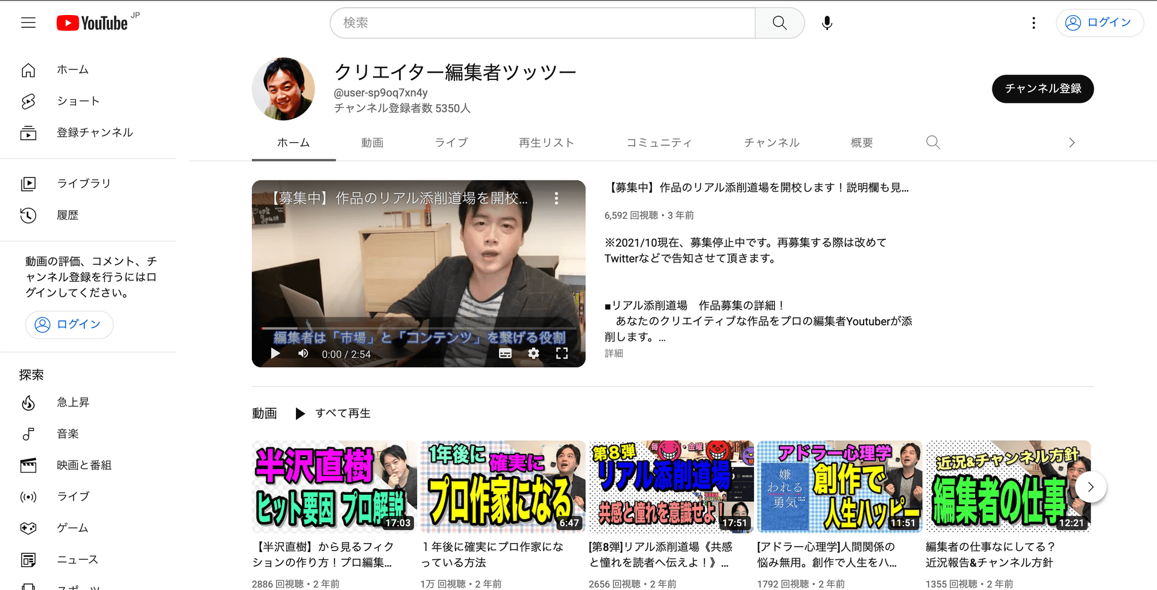Toggle fullscreen on the featured video
The image size is (1157, 590).
click(x=562, y=353)
